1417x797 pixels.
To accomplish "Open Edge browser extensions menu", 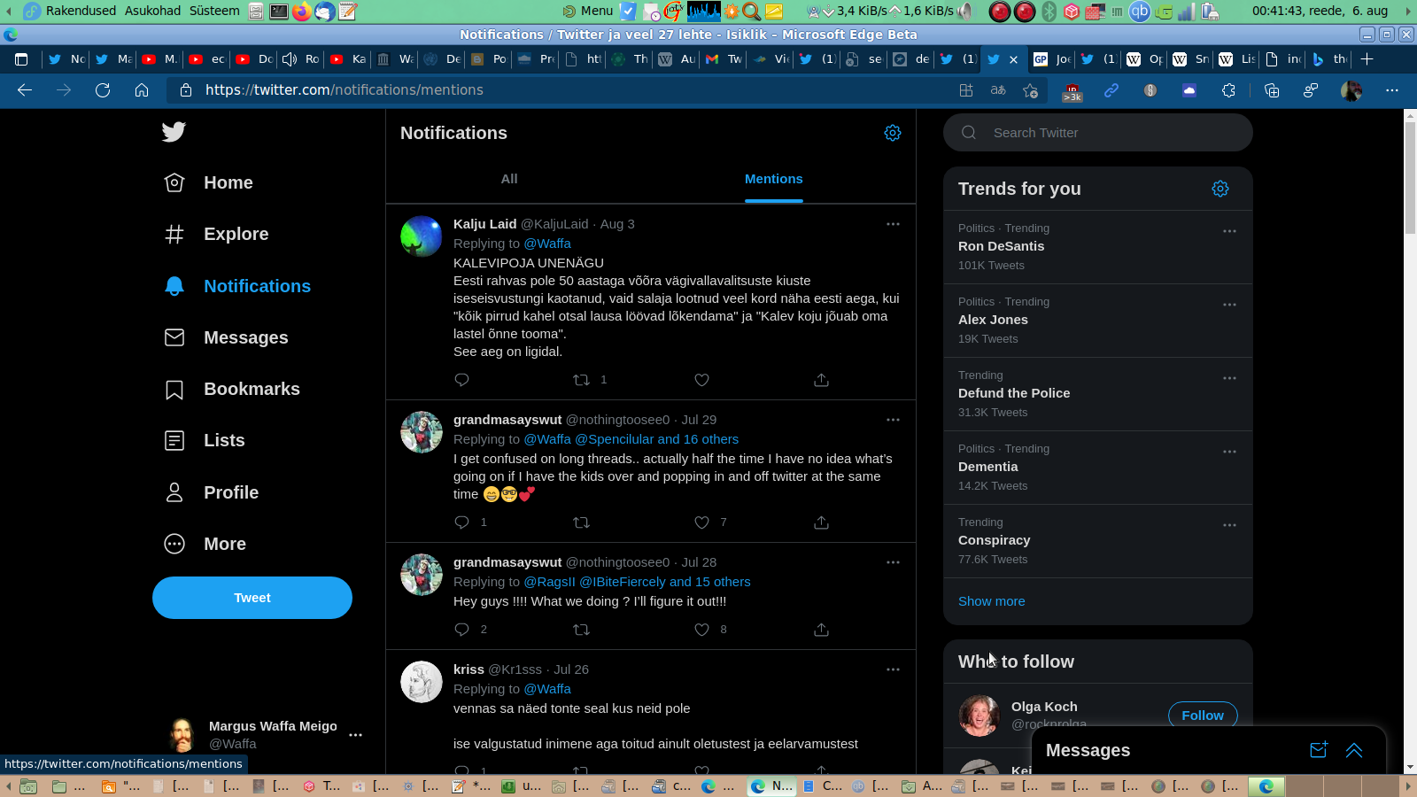I will pyautogui.click(x=1228, y=90).
